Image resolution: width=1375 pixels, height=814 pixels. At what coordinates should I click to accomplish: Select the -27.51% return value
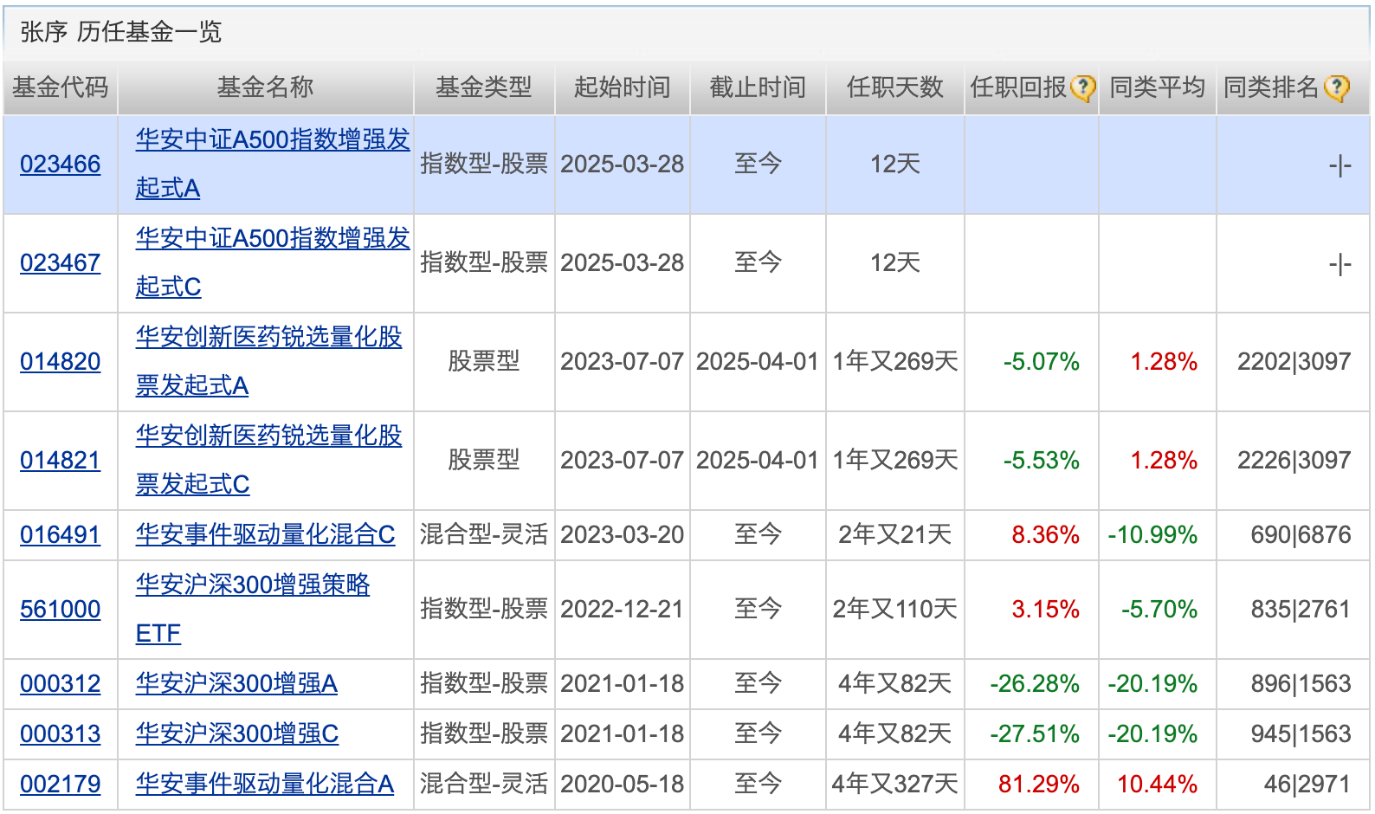(1035, 733)
